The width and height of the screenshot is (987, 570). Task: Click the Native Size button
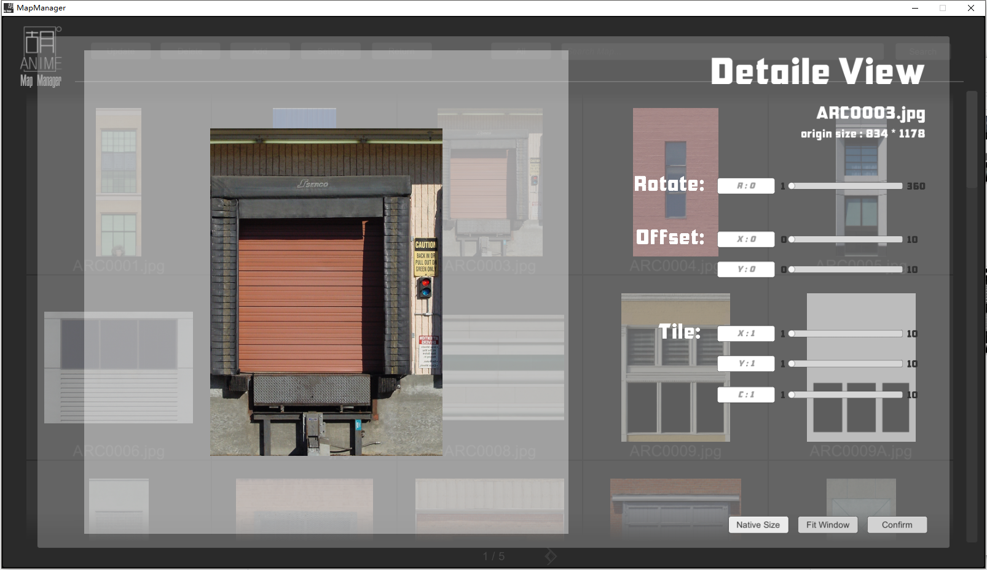click(758, 525)
